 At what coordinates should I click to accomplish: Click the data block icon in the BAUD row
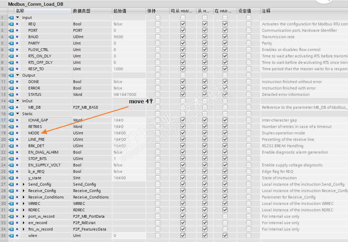11,37
